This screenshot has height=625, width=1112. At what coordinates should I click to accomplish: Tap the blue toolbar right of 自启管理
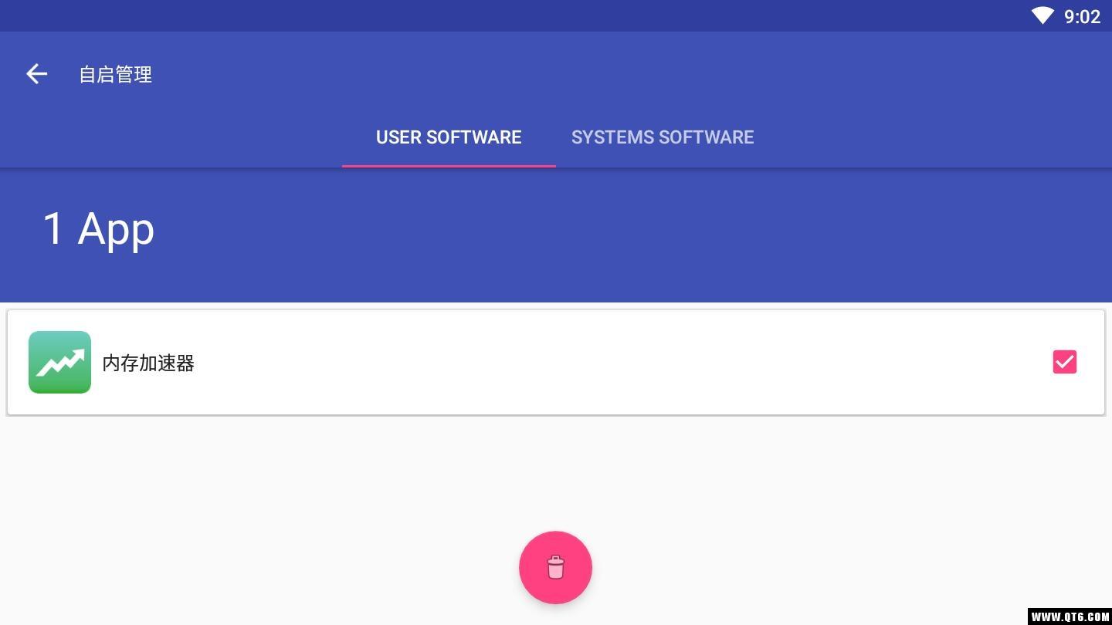[618, 74]
